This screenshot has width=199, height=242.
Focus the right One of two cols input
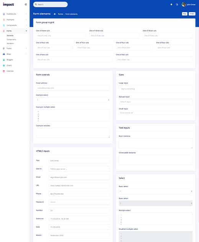click(154, 60)
